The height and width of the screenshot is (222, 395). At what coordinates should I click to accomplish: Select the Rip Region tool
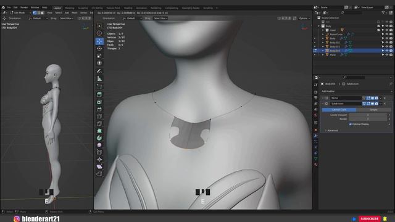tap(99, 174)
